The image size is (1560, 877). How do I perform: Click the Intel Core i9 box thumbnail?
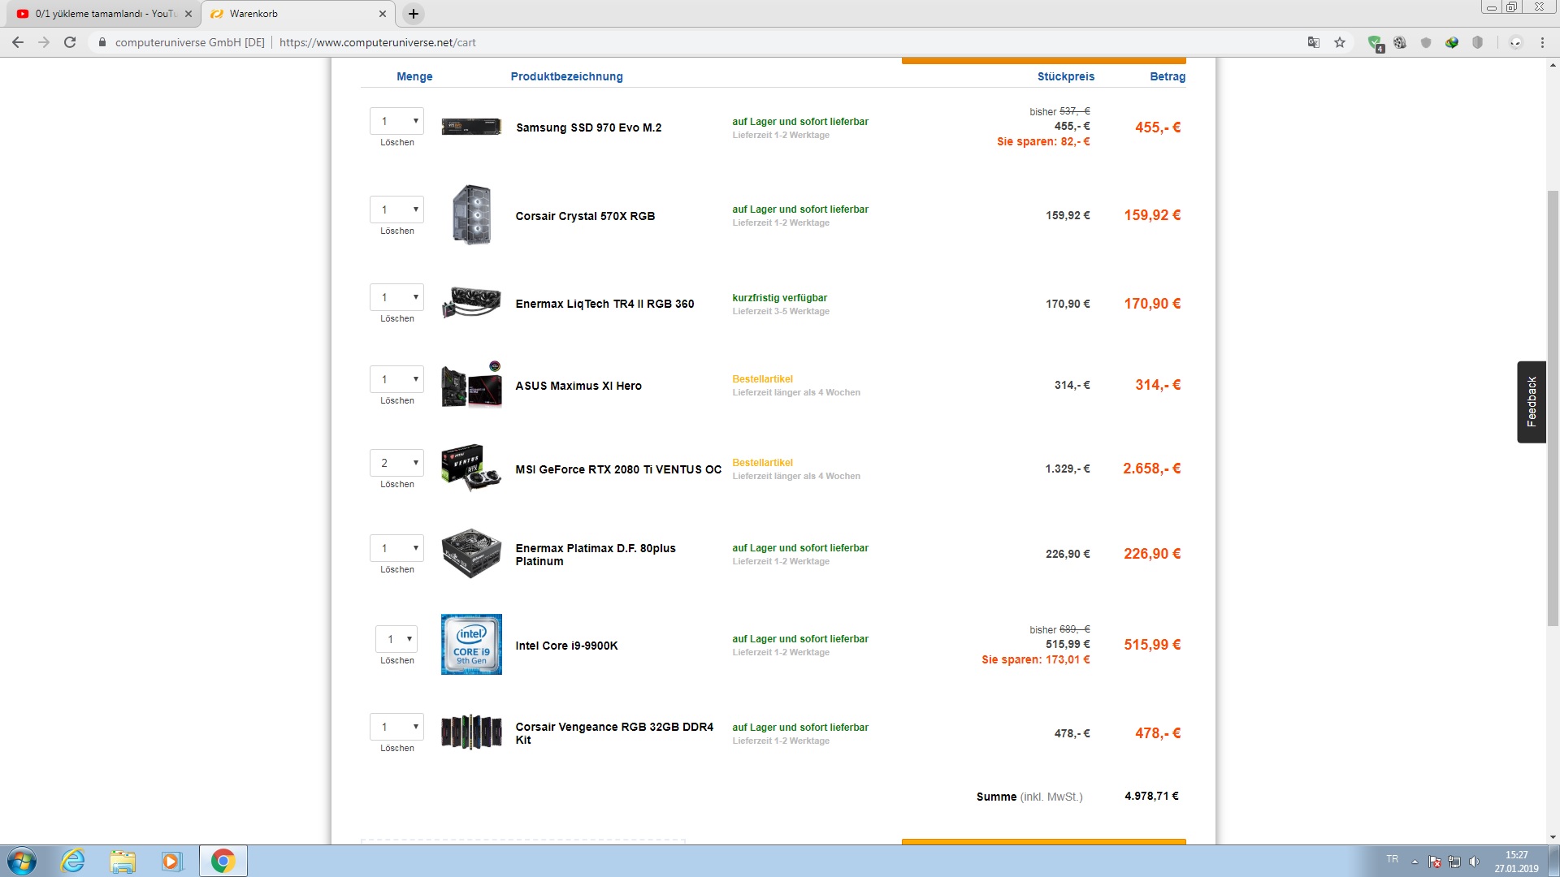coord(471,644)
